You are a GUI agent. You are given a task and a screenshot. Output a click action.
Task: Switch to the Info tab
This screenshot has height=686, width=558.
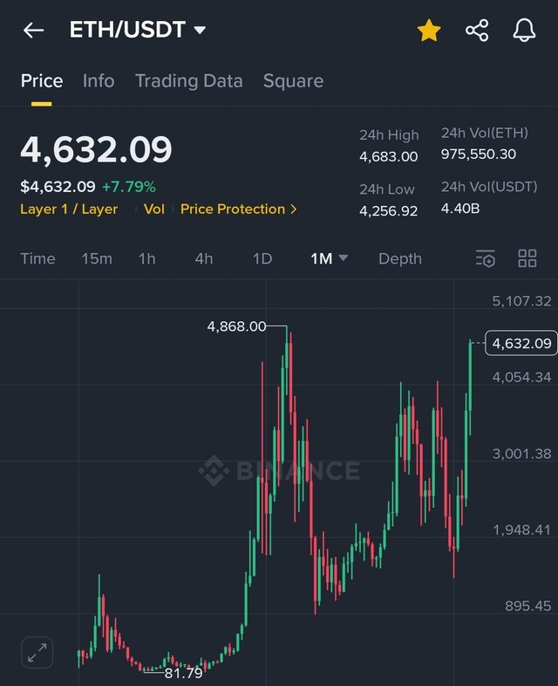[99, 81]
